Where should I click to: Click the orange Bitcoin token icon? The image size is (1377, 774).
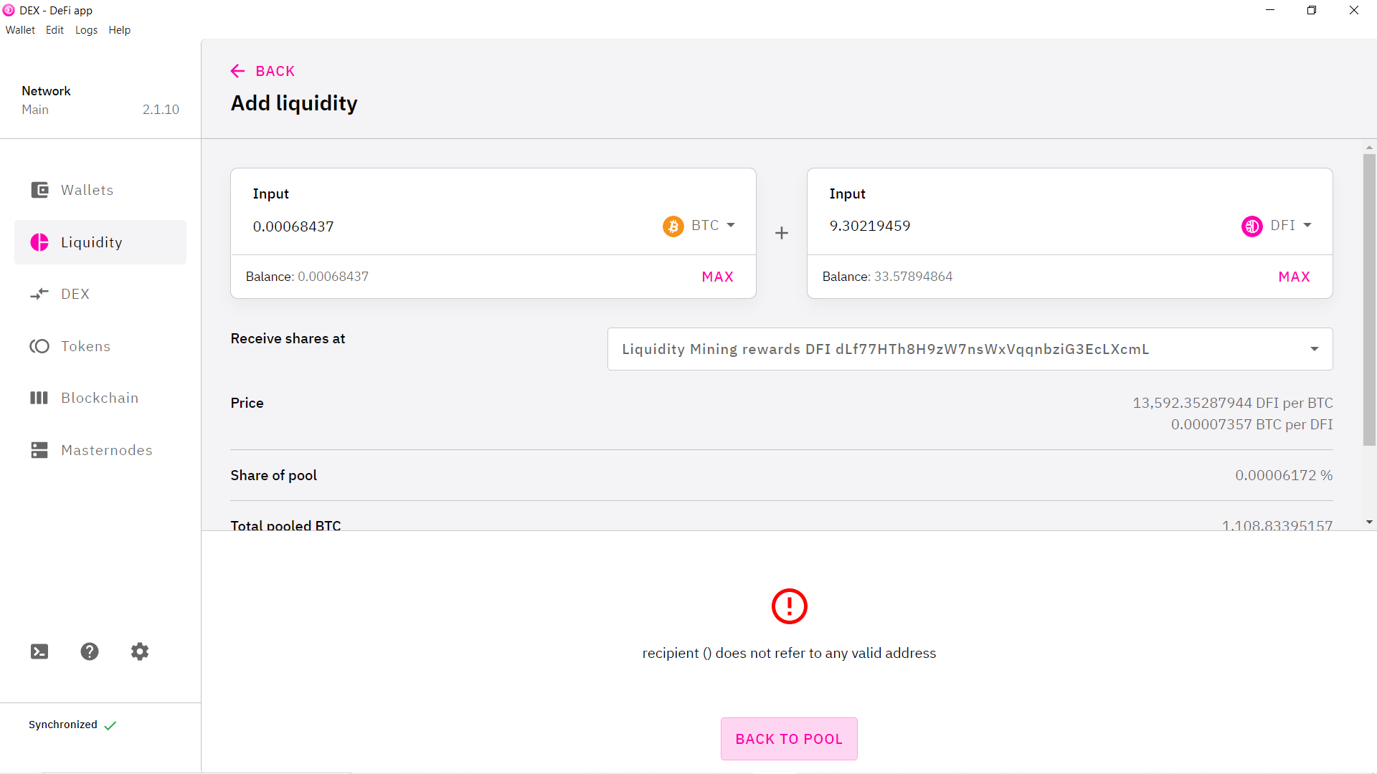coord(673,226)
